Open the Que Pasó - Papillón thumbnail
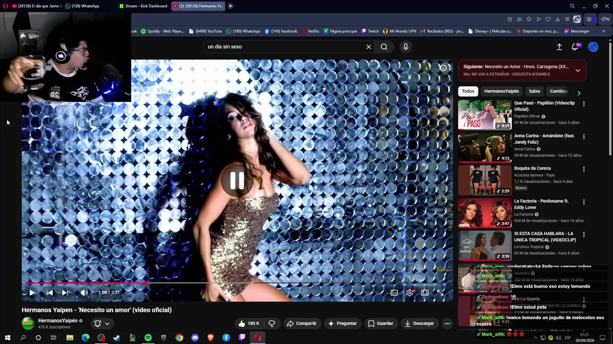The width and height of the screenshot is (613, 344). pos(485,115)
